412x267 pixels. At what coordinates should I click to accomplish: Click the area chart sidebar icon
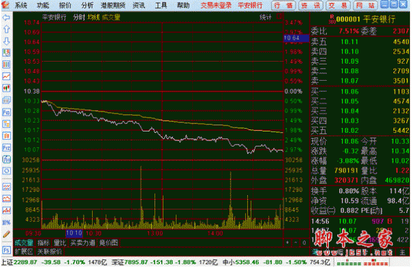(6, 199)
